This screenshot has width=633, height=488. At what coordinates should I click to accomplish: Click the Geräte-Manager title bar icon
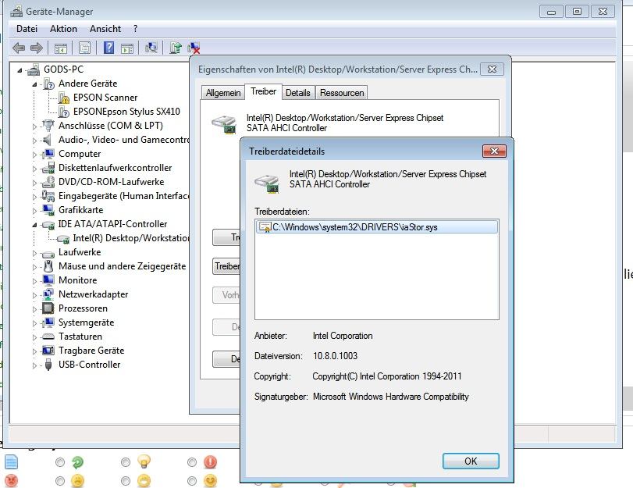(16, 11)
